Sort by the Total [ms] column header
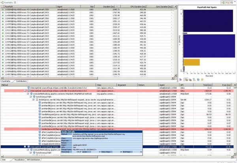Screen dimensions: 237x163 (x=203, y=85)
